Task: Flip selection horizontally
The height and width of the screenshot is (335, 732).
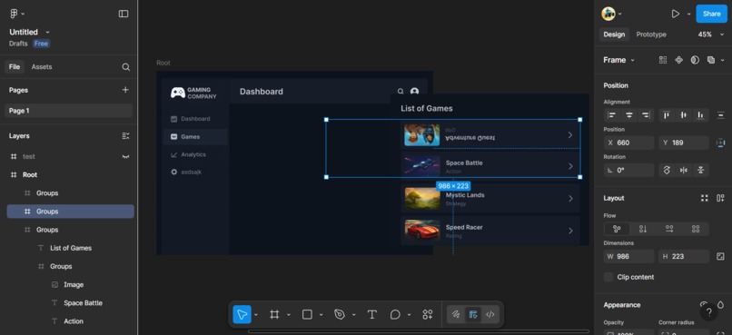Action: [x=684, y=171]
